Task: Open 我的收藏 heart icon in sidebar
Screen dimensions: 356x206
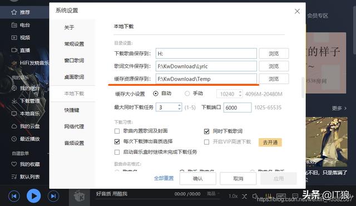Action: click(14, 164)
